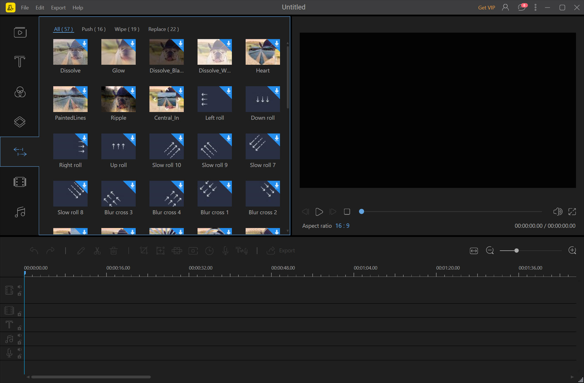Change the 16 : 9 aspect ratio
Viewport: 584px width, 383px height.
coord(342,226)
